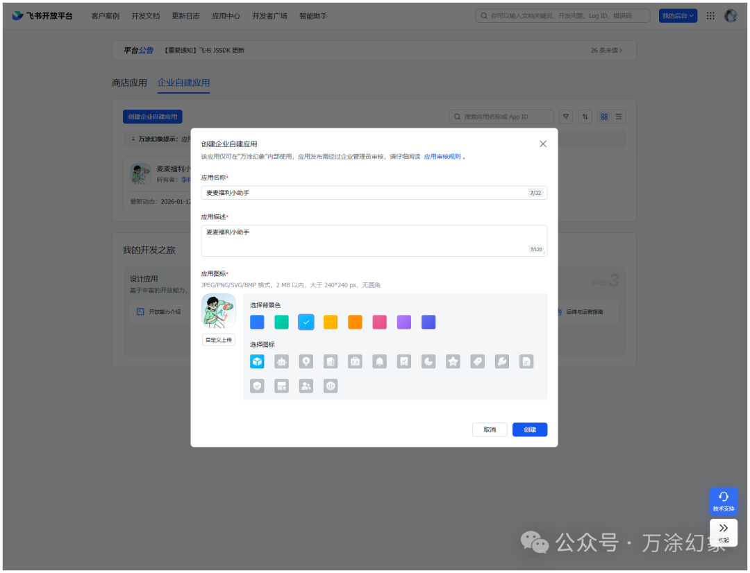This screenshot has width=750, height=573.
Task: Choose the moon-shaped app icon
Action: pyautogui.click(x=428, y=361)
